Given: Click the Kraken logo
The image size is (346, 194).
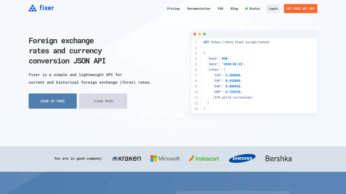Looking at the screenshot, I should (127, 159).
